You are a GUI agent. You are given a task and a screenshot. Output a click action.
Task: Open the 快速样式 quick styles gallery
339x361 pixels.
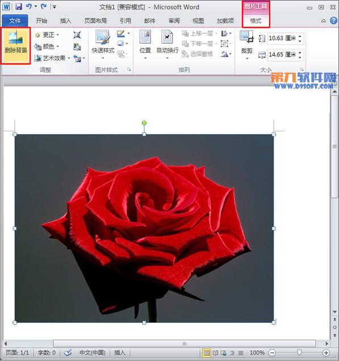(103, 45)
